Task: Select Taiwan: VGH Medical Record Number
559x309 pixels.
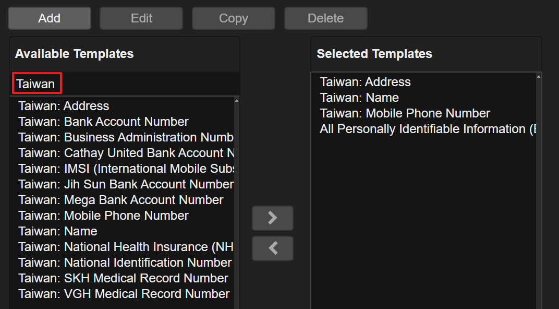Action: (124, 294)
